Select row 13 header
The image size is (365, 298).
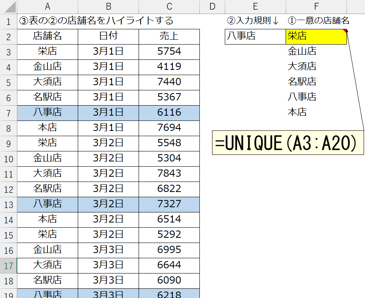pos(8,205)
